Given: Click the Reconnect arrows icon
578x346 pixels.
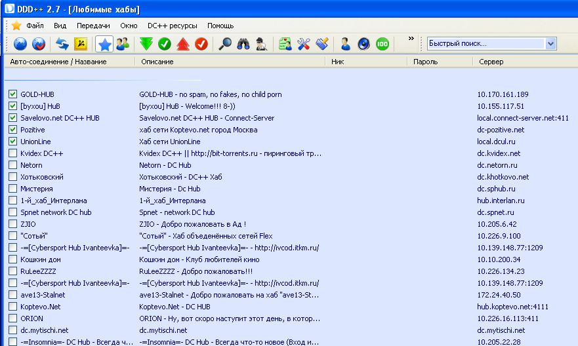Looking at the screenshot, I should click(62, 44).
